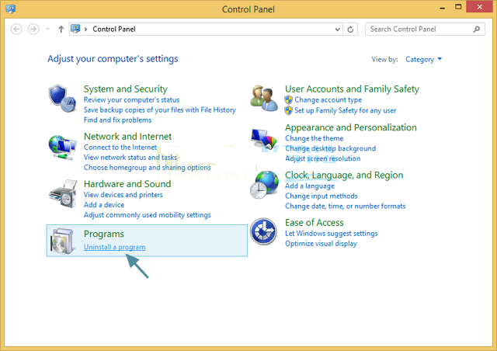Open the Programs disc box icon
The height and width of the screenshot is (351, 497).
63,241
